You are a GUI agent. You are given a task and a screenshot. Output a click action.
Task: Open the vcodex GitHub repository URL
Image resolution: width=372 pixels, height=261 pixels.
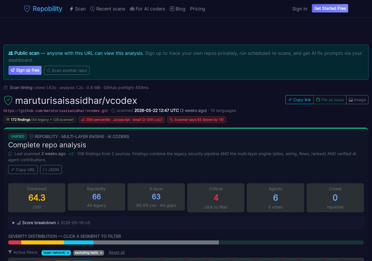point(56,111)
